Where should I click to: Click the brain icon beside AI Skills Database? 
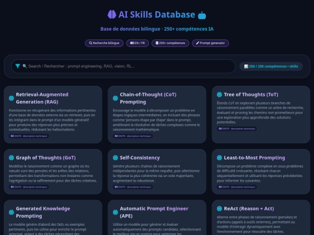(x=112, y=15)
